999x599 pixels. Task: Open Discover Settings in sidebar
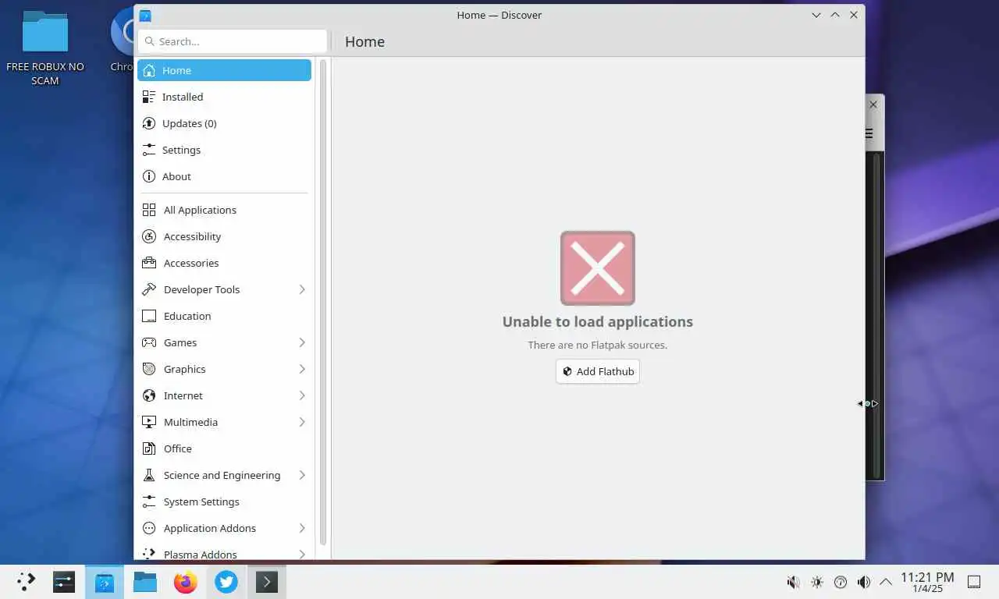pos(224,150)
